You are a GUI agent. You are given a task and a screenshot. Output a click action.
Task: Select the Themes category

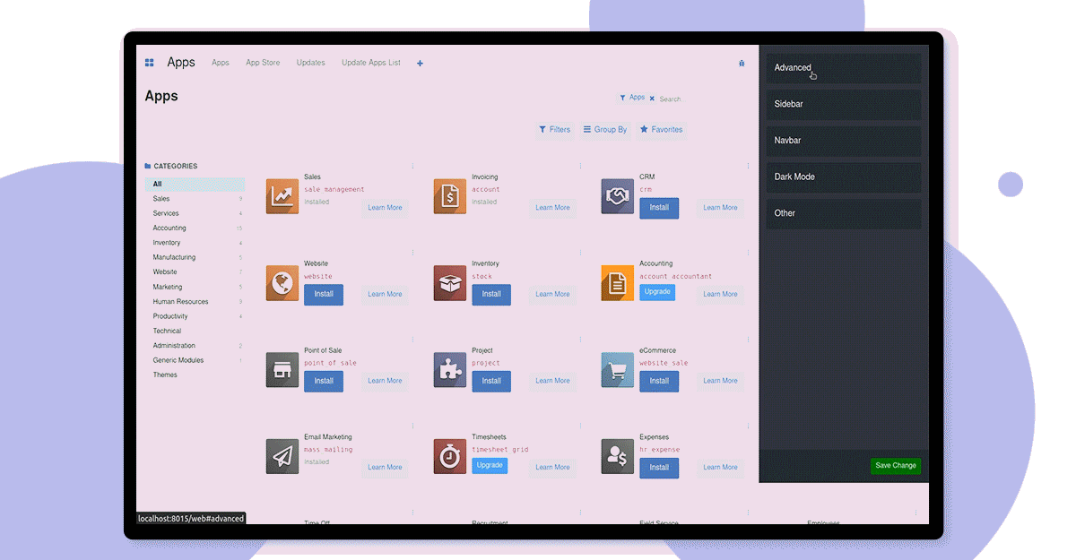(x=195, y=375)
